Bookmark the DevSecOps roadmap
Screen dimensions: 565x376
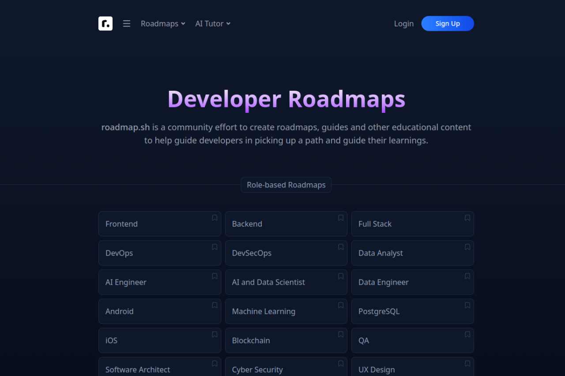341,247
